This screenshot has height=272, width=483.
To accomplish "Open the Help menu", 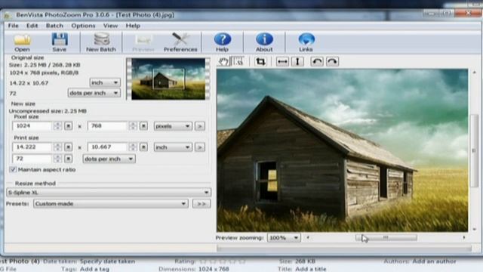I will coord(133,26).
